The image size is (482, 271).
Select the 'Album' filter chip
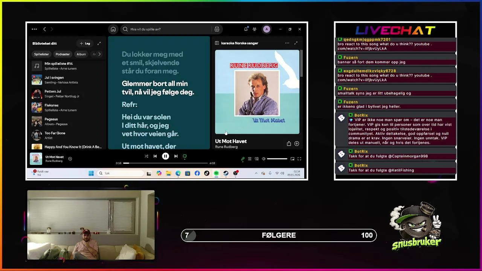(x=81, y=54)
